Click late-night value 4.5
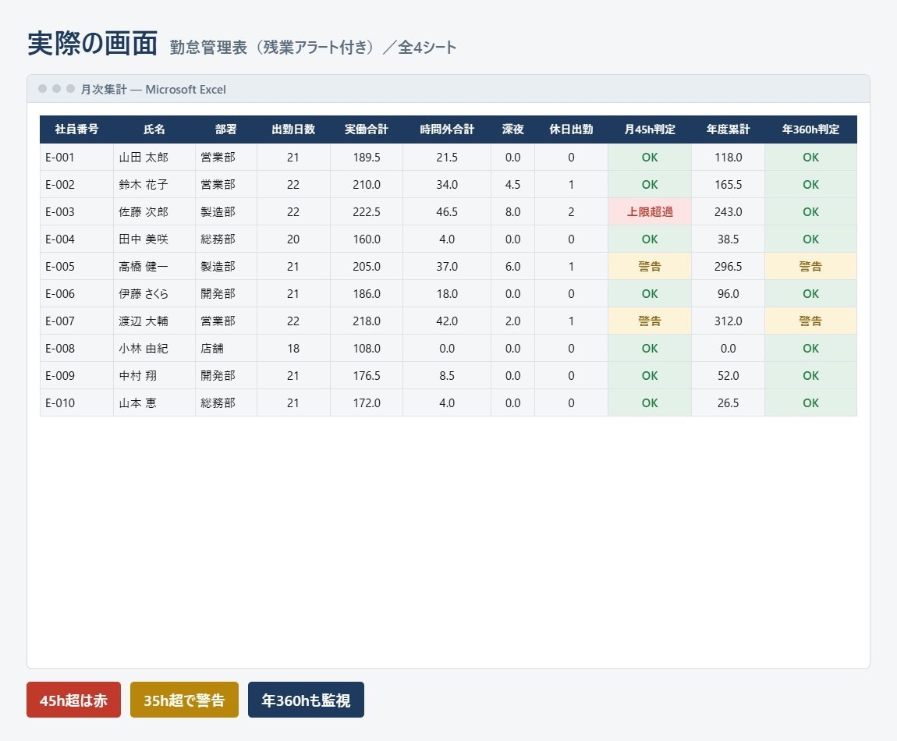 click(x=512, y=184)
